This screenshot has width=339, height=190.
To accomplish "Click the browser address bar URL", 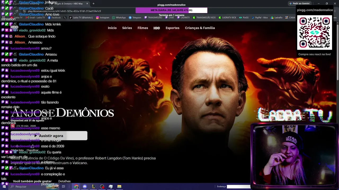I will [x=64, y=11].
